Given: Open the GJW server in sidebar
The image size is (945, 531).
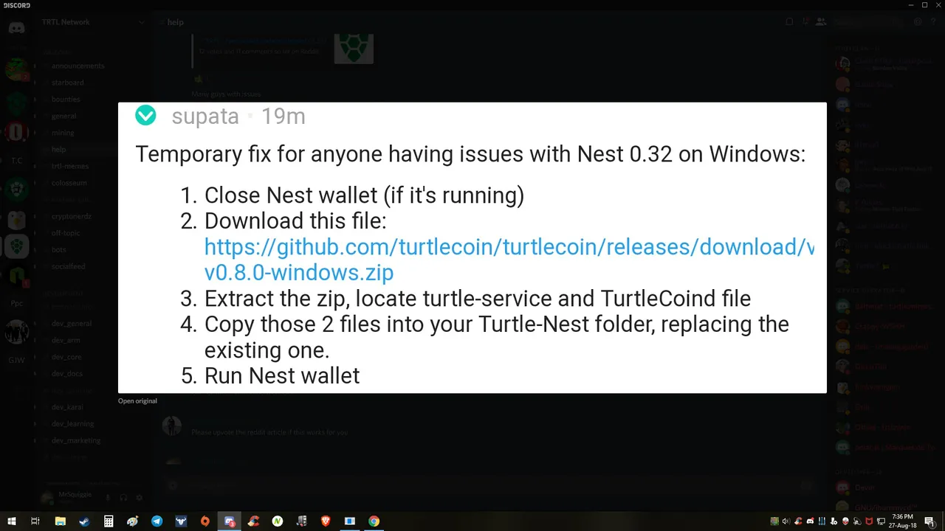Looking at the screenshot, I should (x=16, y=360).
